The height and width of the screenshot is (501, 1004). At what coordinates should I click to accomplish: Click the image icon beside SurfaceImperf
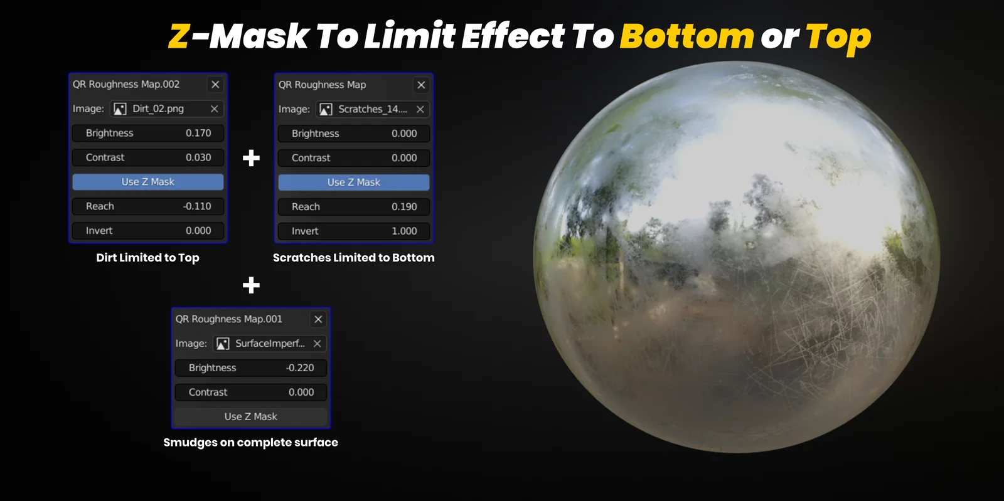pos(223,344)
